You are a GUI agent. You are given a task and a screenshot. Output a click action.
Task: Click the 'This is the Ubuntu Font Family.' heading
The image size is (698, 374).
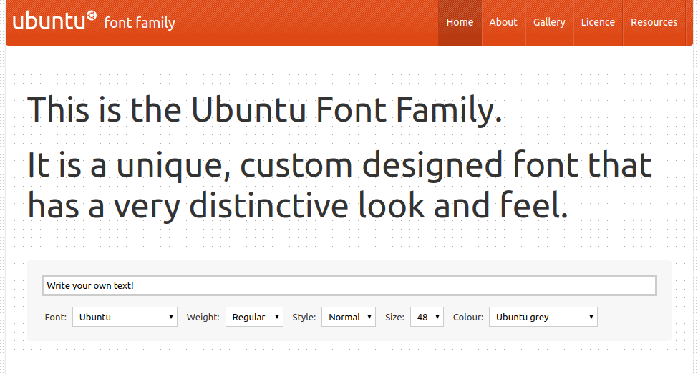265,110
